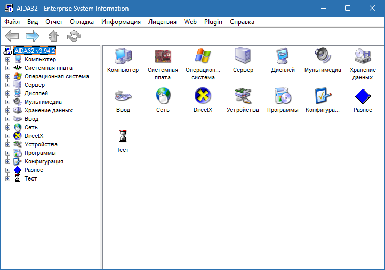The image size is (385, 270).
Task: Expand the Сервер tree node
Action: 7,85
